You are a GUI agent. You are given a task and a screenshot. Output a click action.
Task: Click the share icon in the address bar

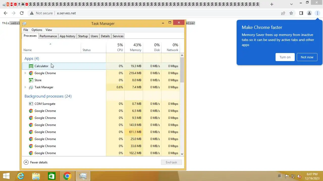[x=283, y=13]
